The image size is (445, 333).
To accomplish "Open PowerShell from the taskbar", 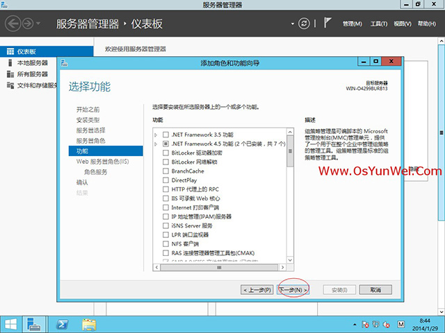I will (x=61, y=323).
